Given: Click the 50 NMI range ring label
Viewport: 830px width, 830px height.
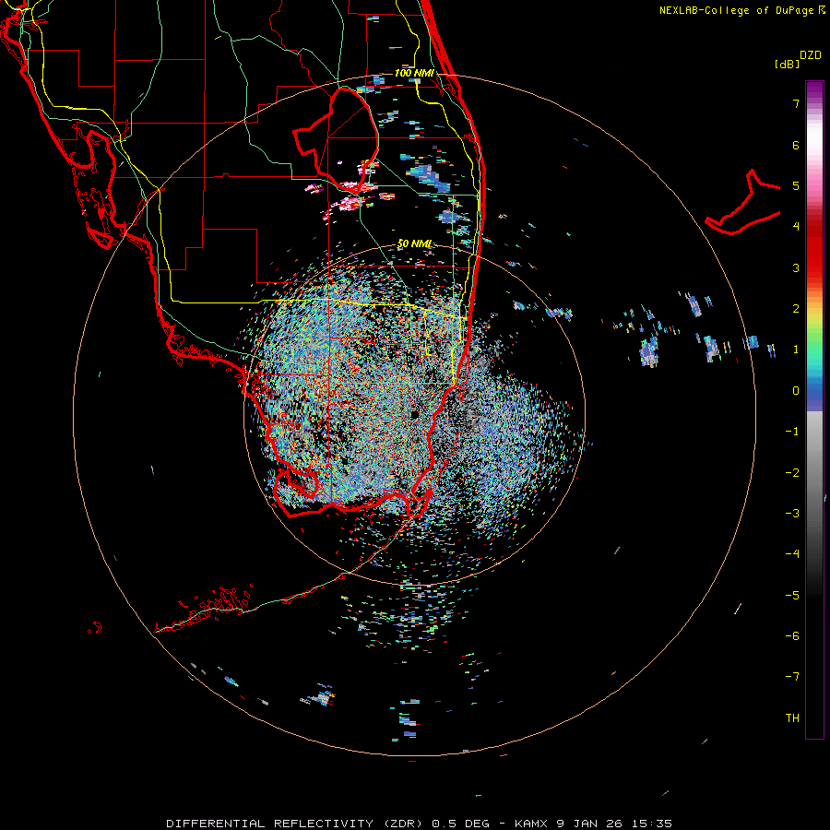Looking at the screenshot, I should click(414, 243).
